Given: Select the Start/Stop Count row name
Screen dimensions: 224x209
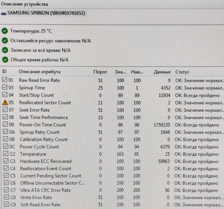Looking at the screenshot, I should (x=36, y=95).
